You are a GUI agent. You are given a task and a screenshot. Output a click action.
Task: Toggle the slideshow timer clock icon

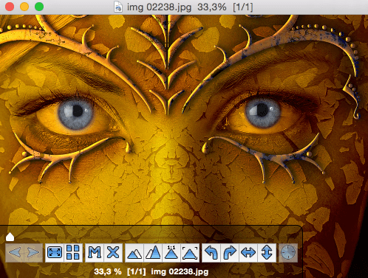288,252
